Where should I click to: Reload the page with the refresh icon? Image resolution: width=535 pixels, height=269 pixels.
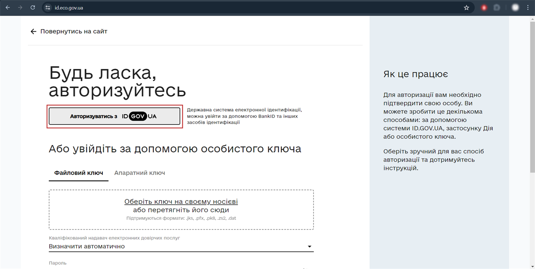point(33,8)
